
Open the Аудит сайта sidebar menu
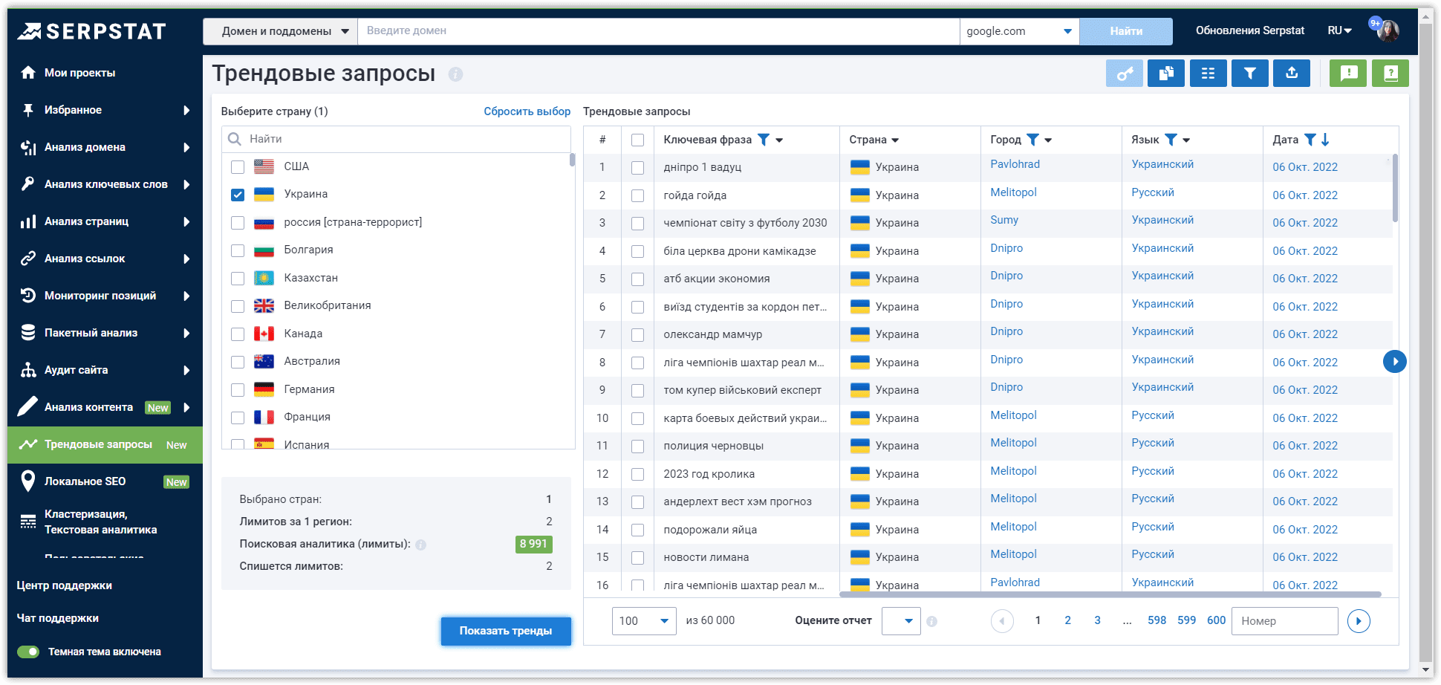point(105,370)
